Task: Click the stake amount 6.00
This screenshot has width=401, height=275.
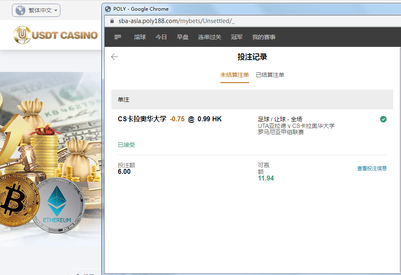Action: tap(124, 172)
